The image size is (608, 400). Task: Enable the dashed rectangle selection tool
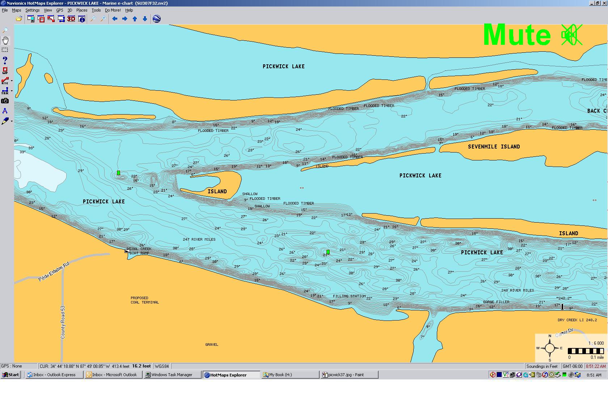pos(5,50)
